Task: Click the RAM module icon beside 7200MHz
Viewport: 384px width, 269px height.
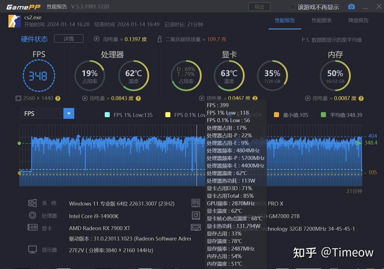Action: [196, 227]
